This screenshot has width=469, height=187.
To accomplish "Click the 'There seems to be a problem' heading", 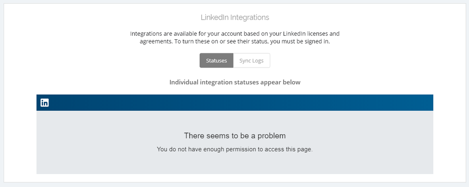I will tap(235, 136).
